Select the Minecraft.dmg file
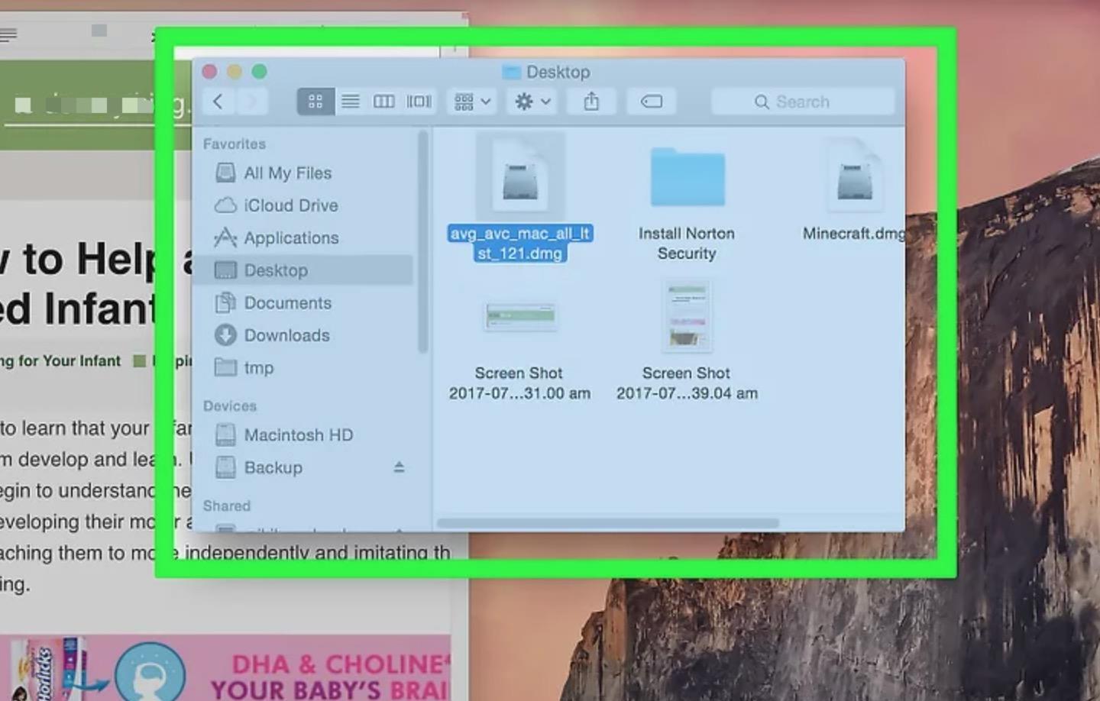Screen dimensions: 1100x701 pos(854,179)
